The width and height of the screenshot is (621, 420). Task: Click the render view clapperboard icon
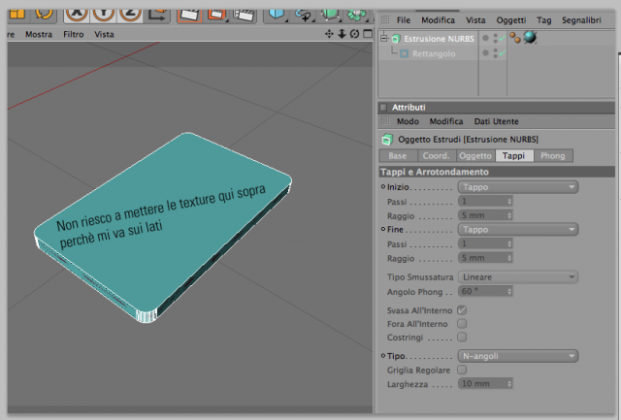coord(189,15)
